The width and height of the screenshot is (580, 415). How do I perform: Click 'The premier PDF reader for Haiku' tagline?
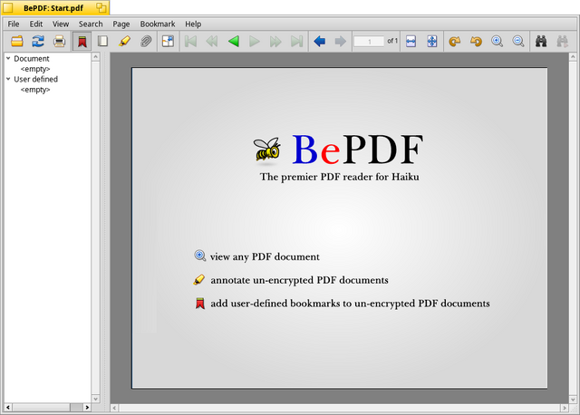coord(340,177)
